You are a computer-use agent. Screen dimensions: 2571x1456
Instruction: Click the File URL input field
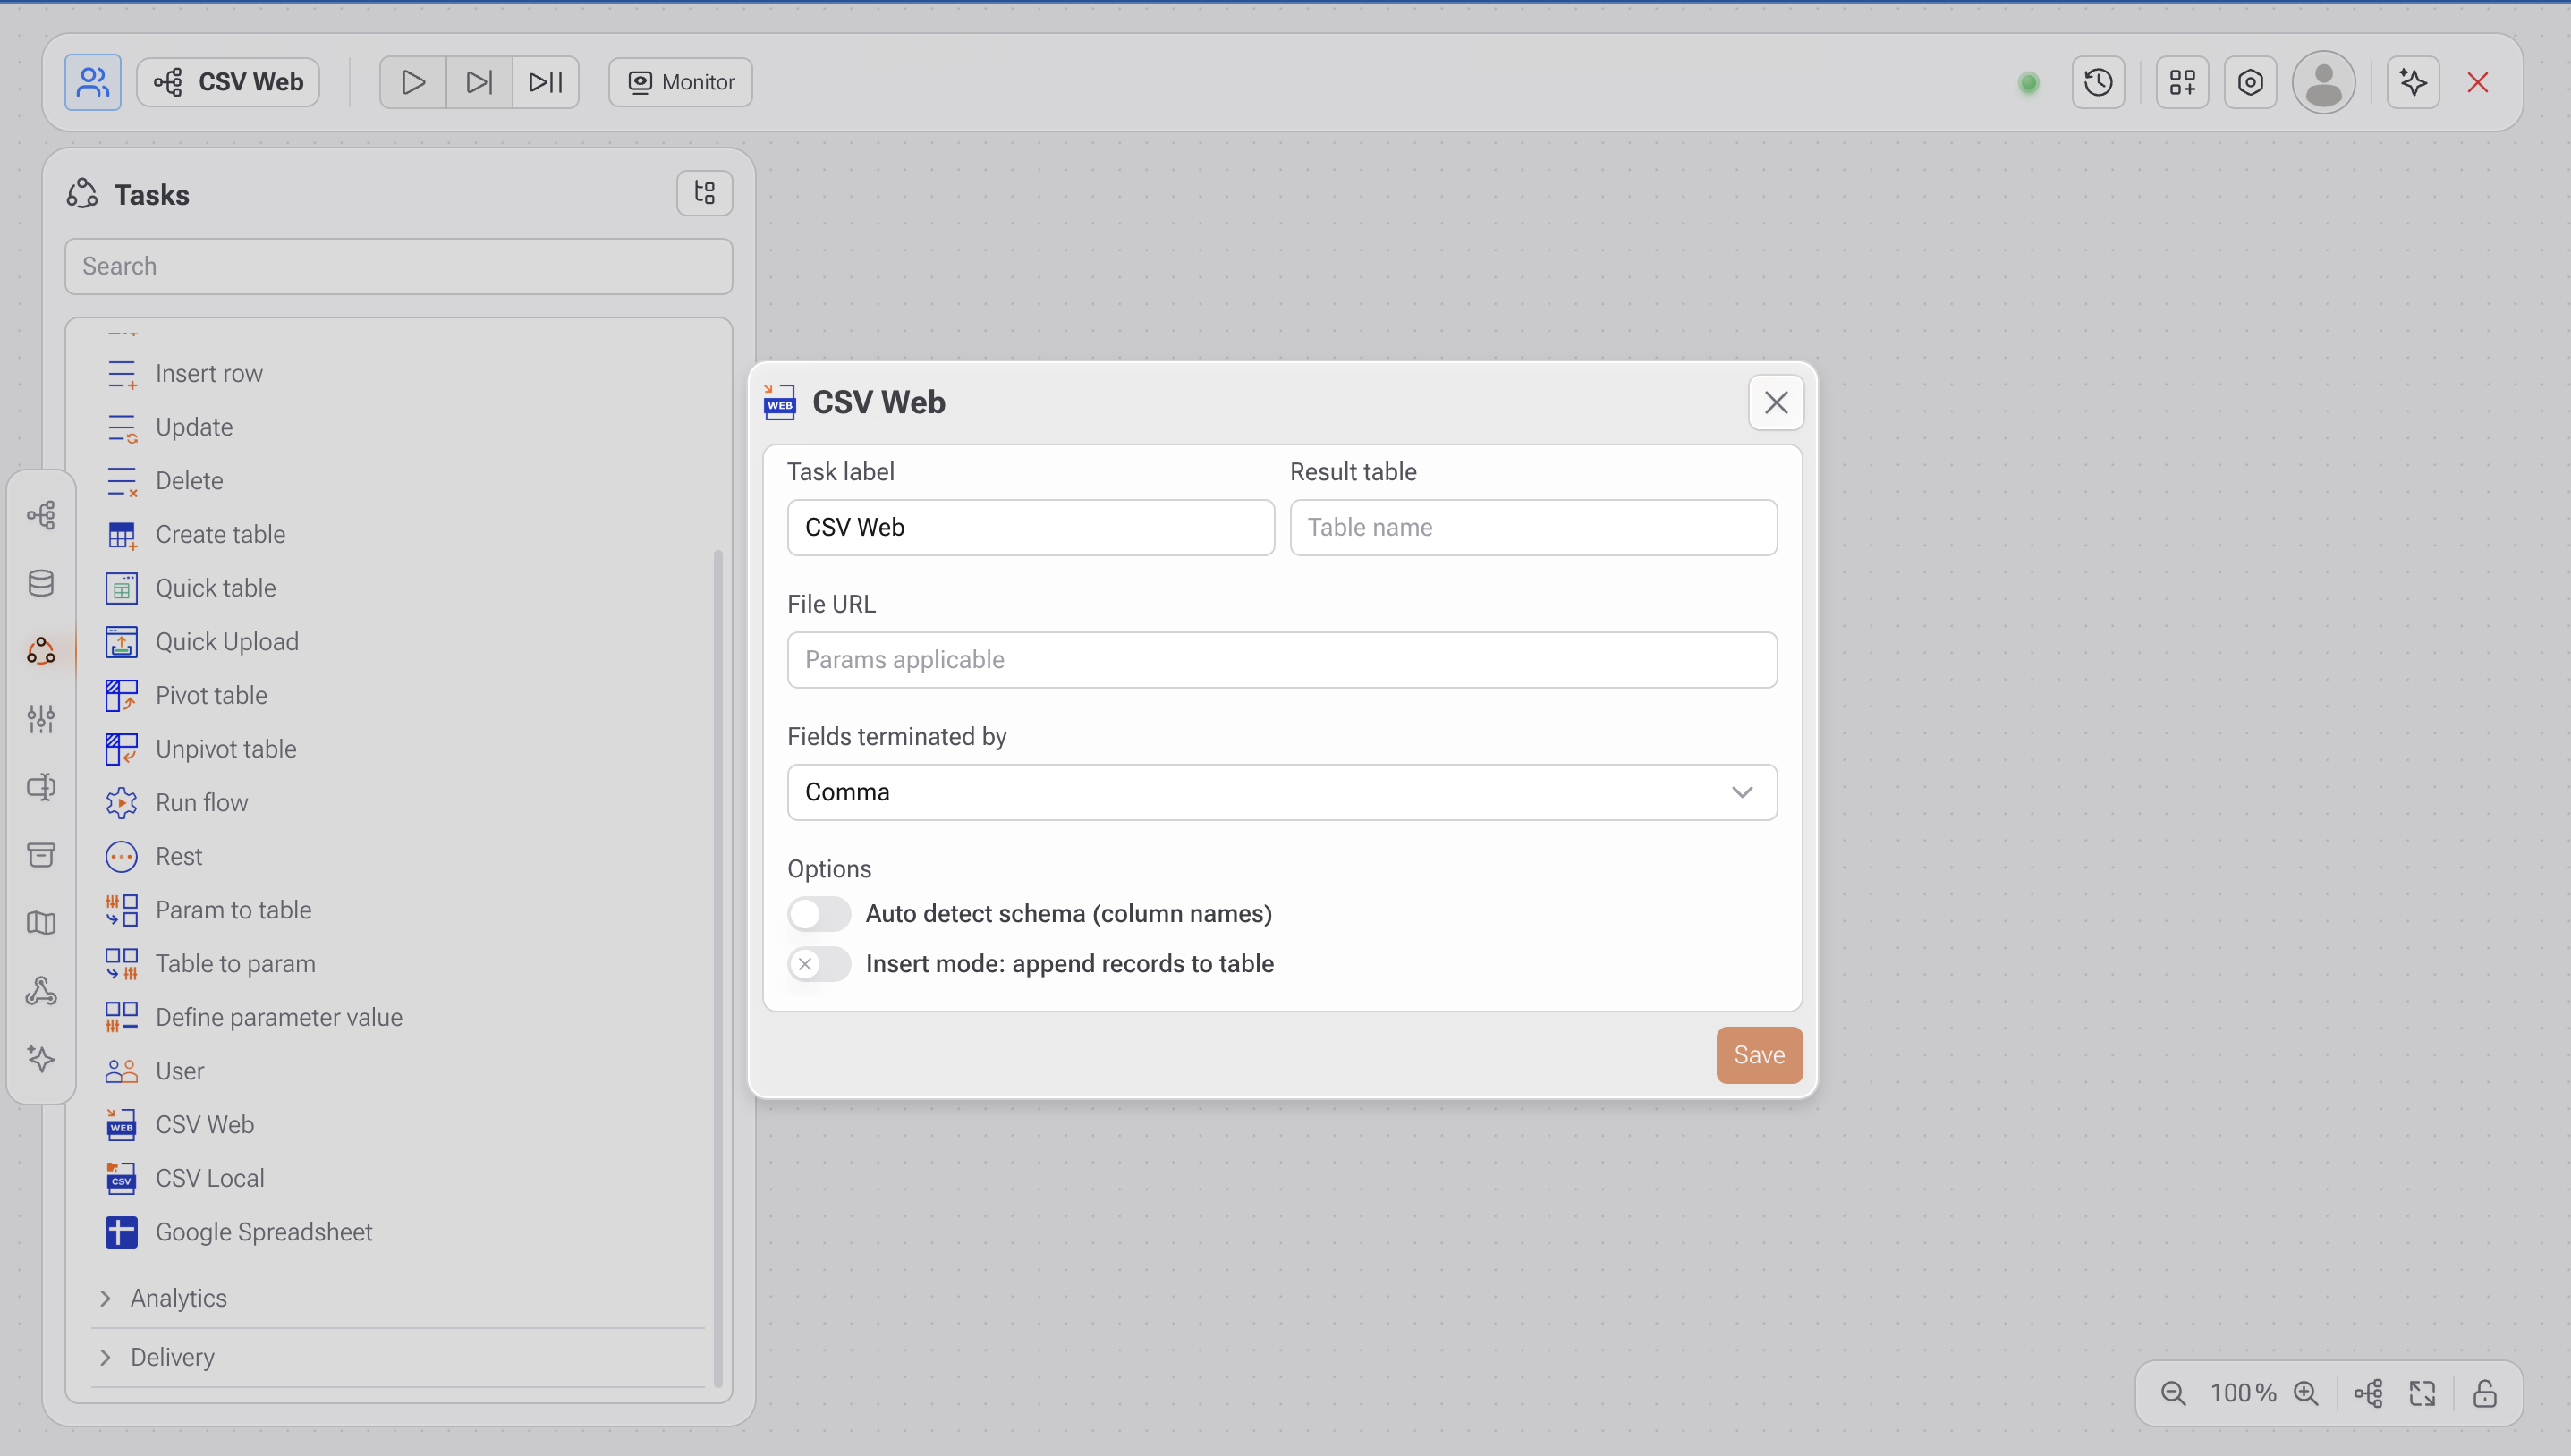[1281, 660]
